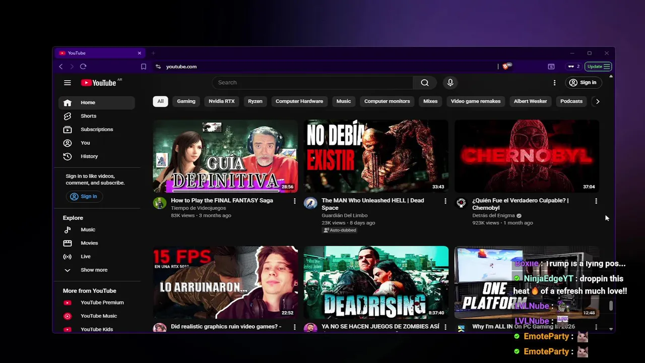645x363 pixels.
Task: Reload the page with refresh icon
Action: click(x=83, y=67)
